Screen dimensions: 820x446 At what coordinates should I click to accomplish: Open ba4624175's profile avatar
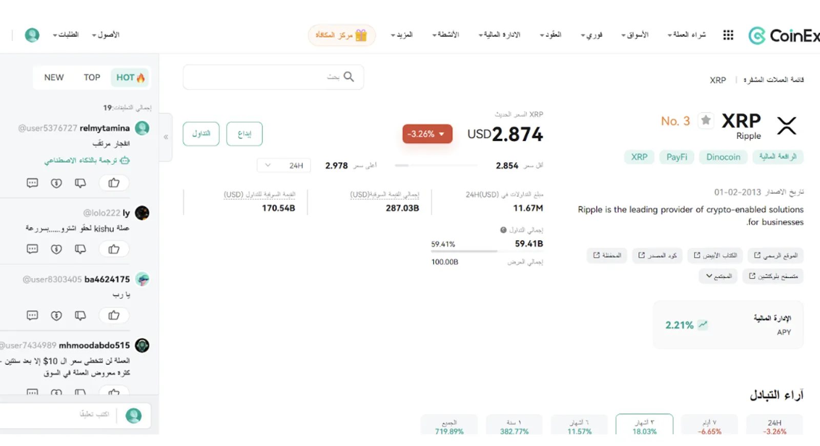coord(142,279)
